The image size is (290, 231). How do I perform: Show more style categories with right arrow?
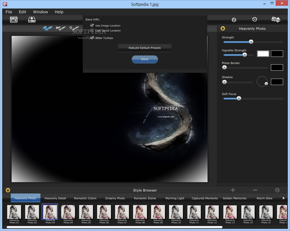point(284,198)
